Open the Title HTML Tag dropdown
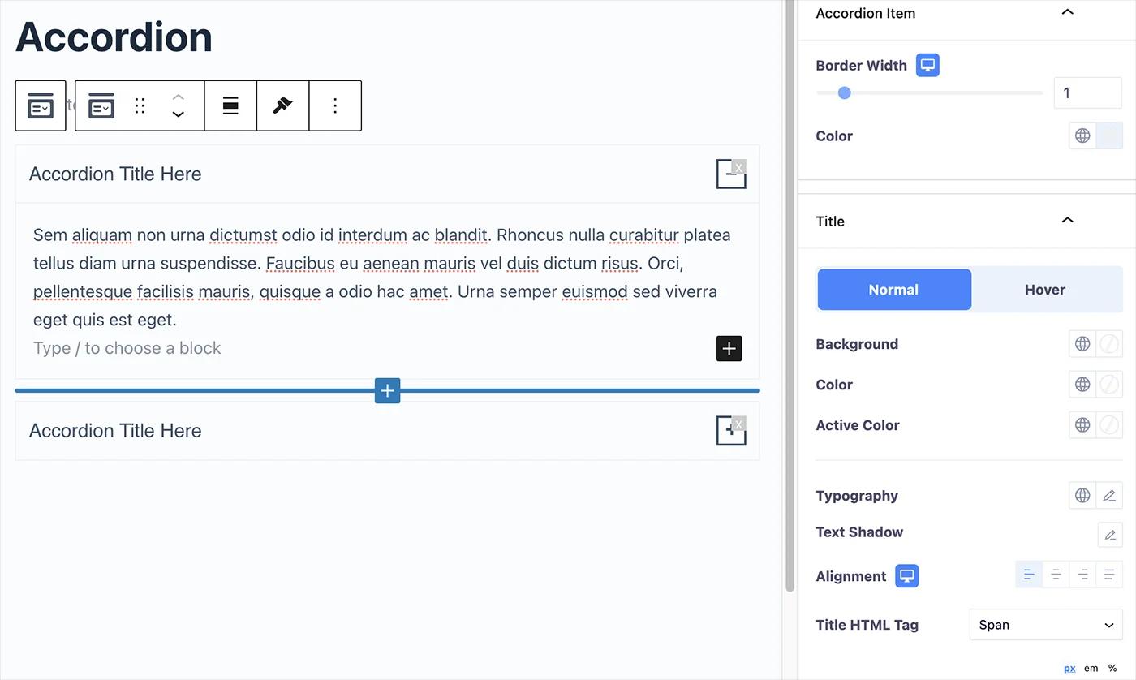The width and height of the screenshot is (1136, 680). pos(1045,625)
